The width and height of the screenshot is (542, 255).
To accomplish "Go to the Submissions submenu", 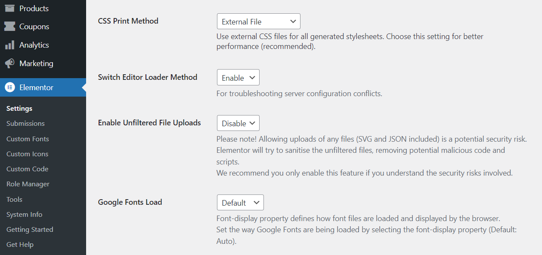I will pyautogui.click(x=25, y=124).
